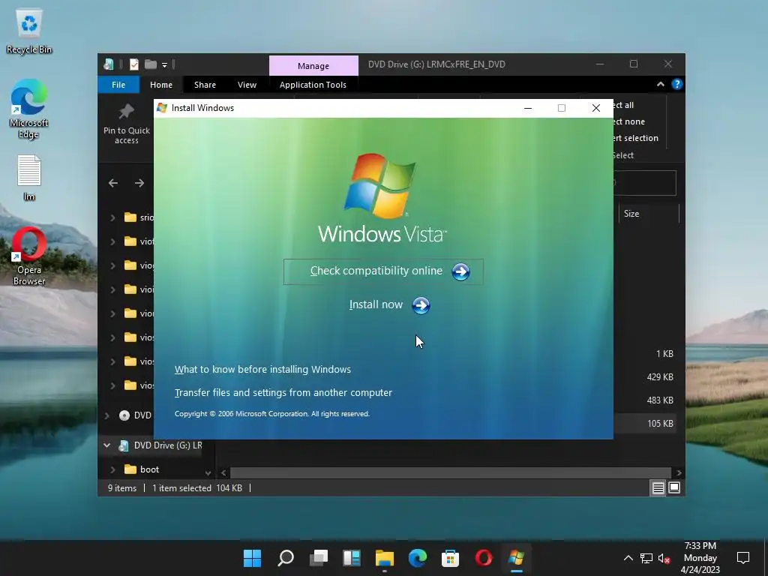Open the notification center icon

pyautogui.click(x=743, y=558)
